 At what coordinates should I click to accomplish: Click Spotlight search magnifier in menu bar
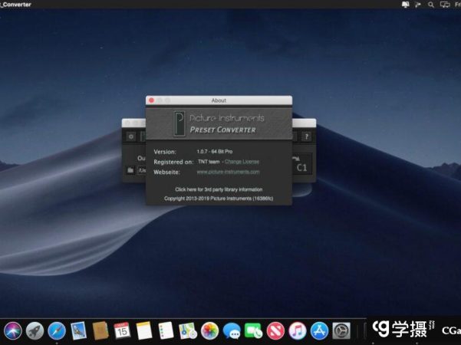click(431, 5)
